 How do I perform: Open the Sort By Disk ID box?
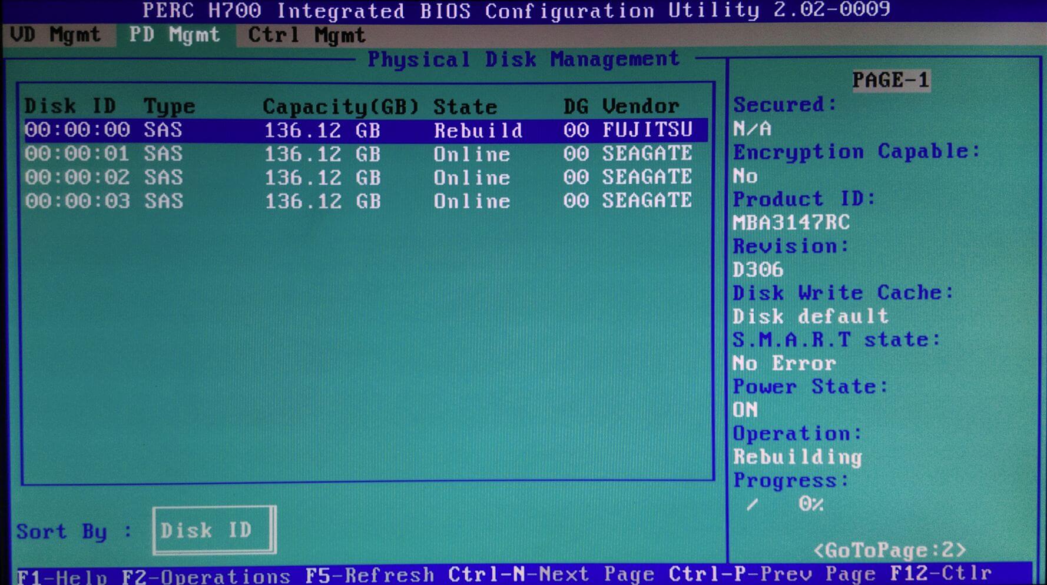coord(214,530)
